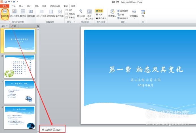196x133 pixels.
Task: Click PowerPoint application icon in title bar
Action: [1, 2]
